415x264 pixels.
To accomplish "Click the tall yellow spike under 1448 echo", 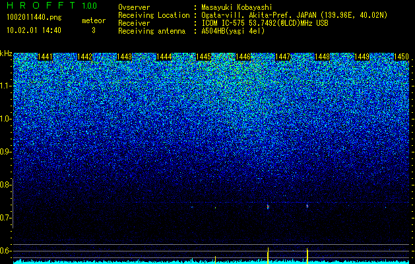I will (307, 256).
